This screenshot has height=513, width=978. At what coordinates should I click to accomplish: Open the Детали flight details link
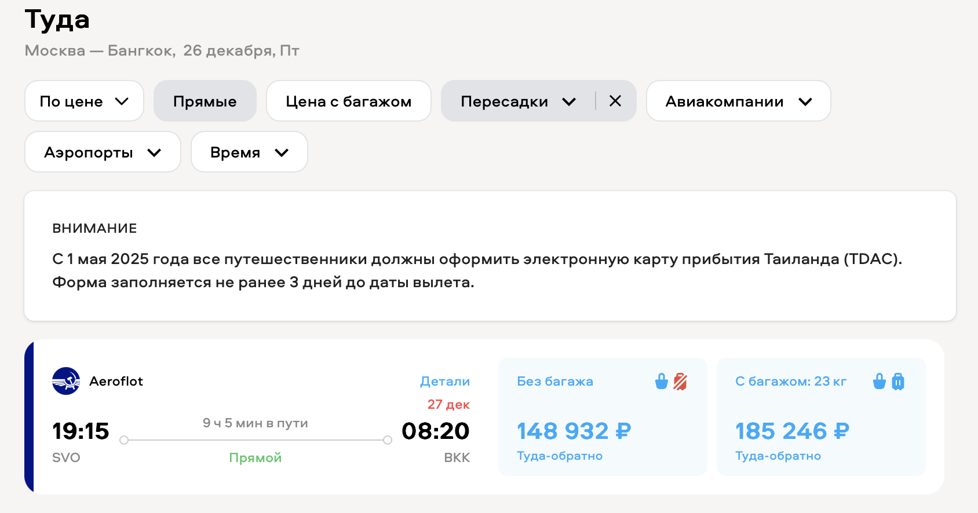(444, 382)
